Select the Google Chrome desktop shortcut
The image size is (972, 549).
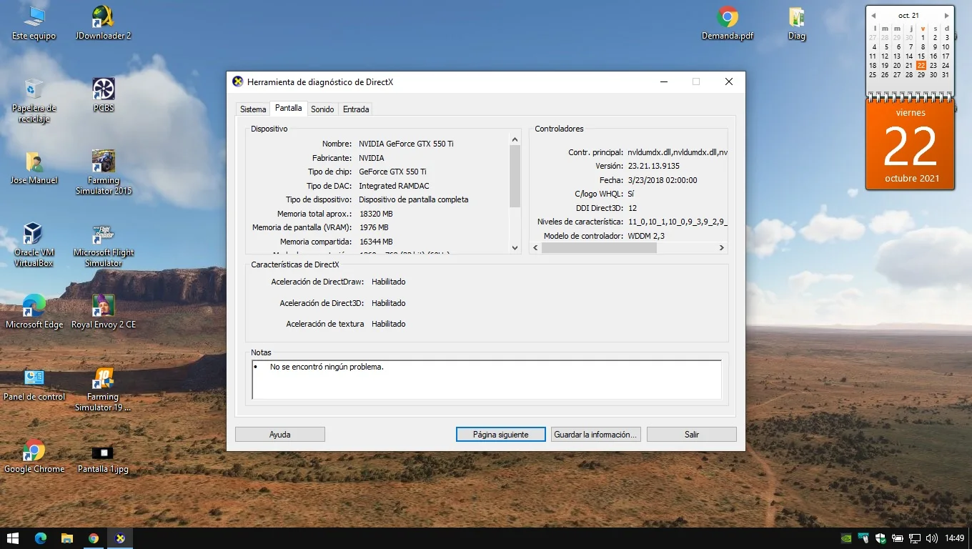click(34, 456)
